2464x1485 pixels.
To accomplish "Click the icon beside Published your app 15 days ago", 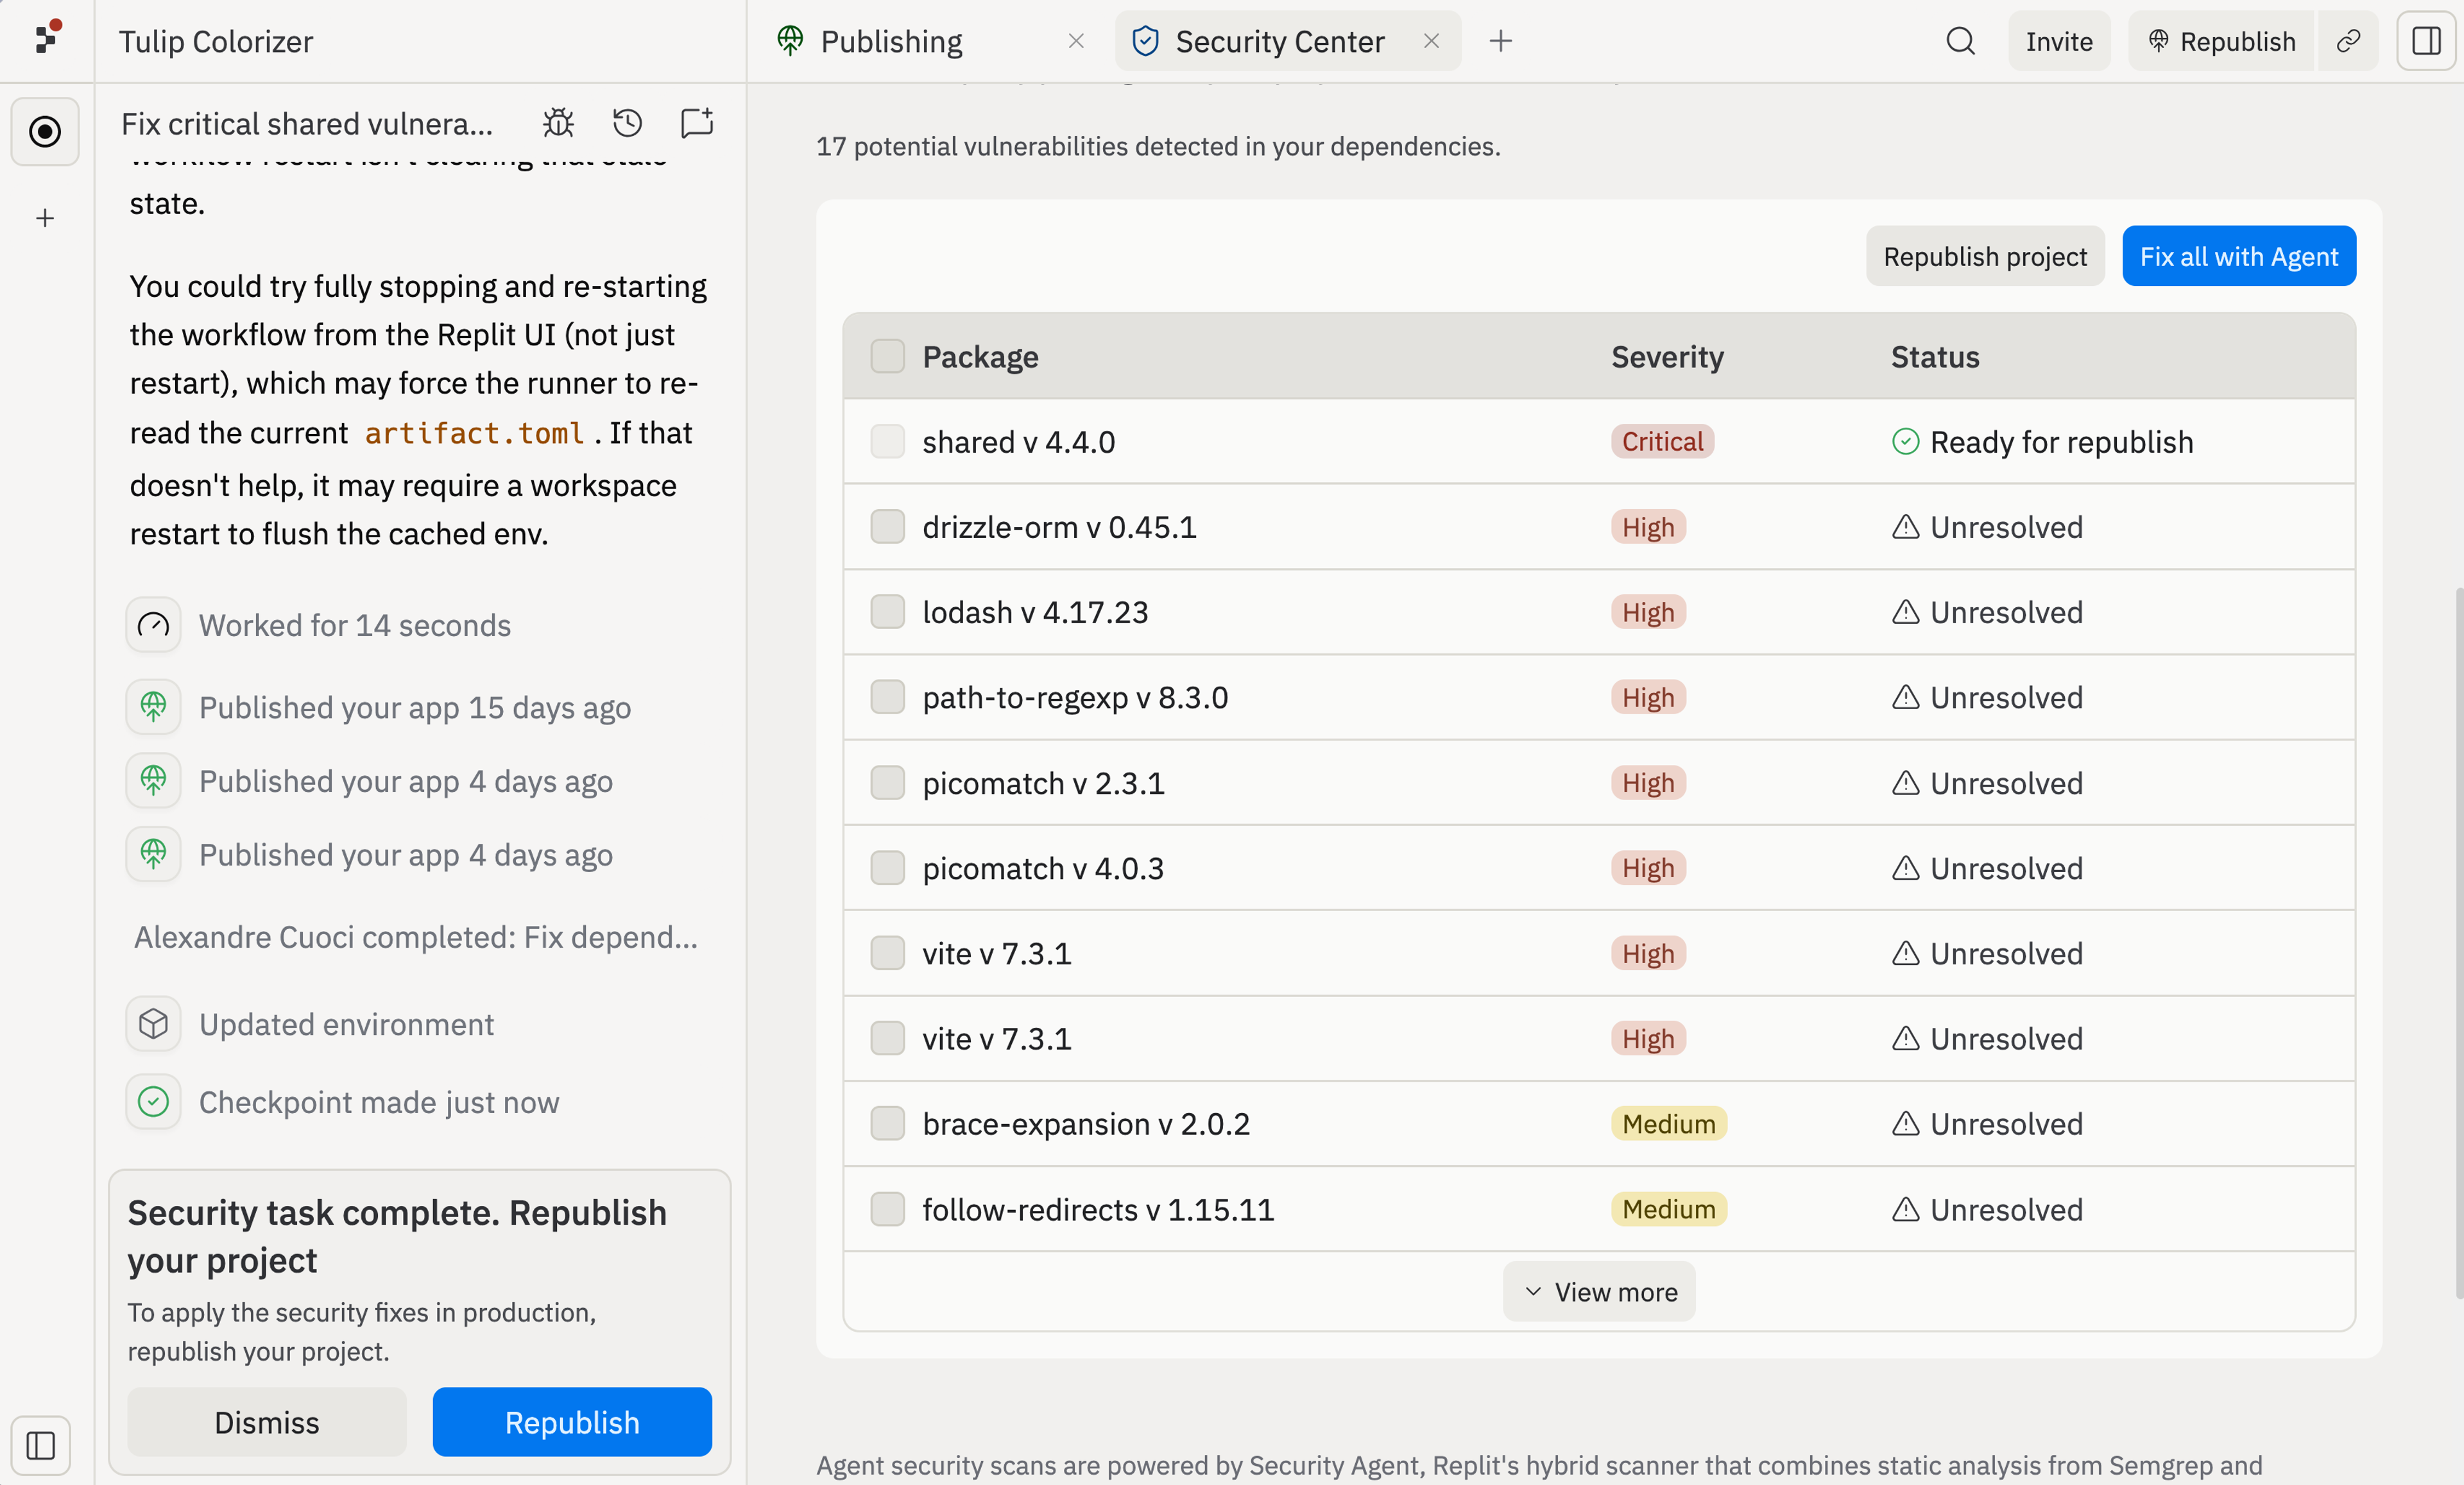I will 153,707.
